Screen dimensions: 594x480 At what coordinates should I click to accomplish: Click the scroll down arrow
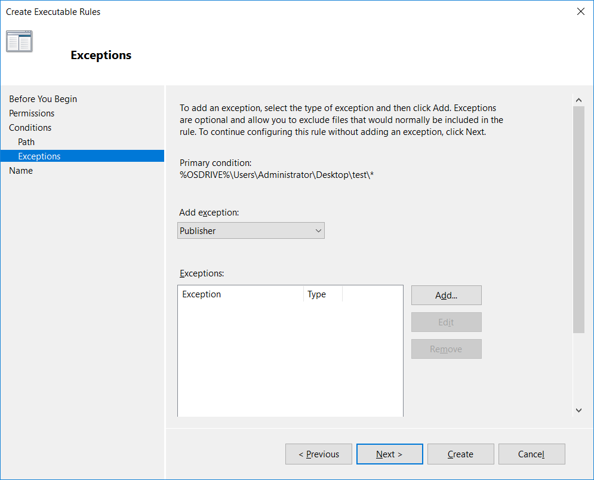tap(578, 410)
